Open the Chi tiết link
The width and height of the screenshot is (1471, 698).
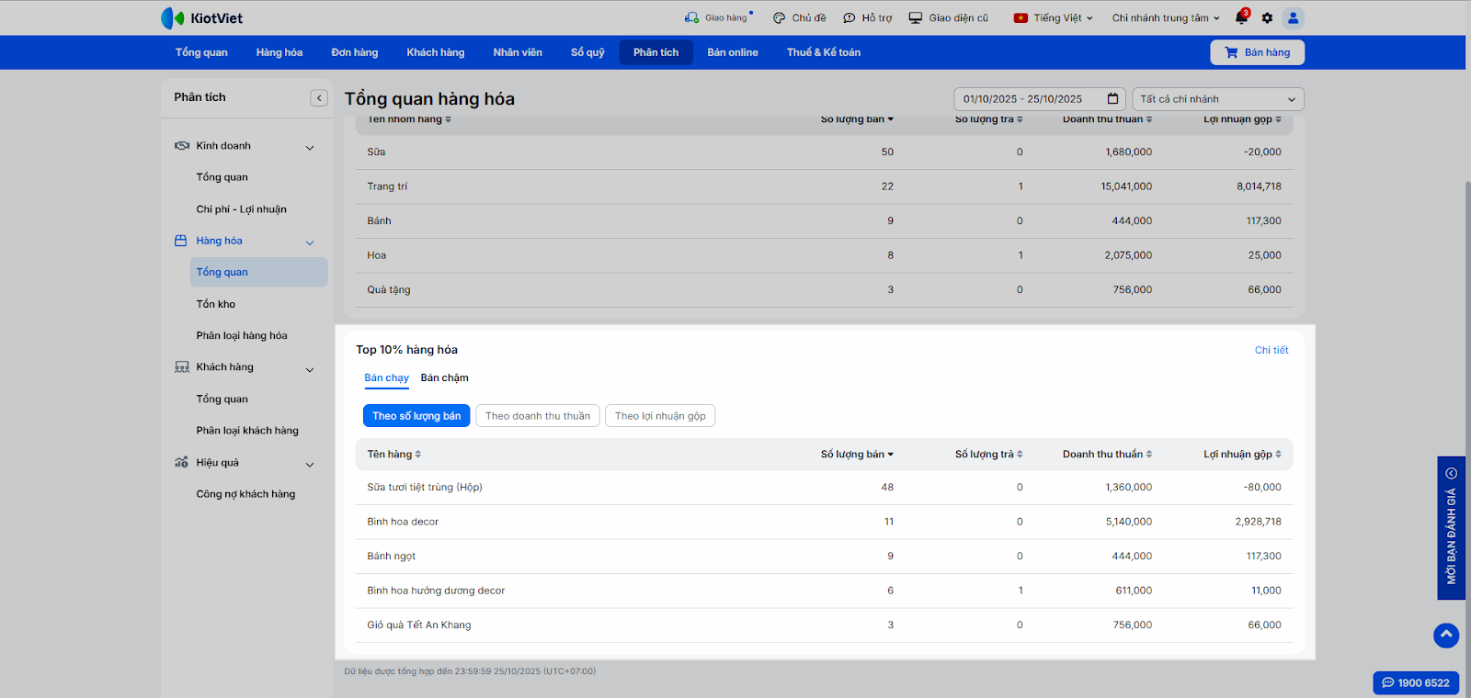point(1271,350)
